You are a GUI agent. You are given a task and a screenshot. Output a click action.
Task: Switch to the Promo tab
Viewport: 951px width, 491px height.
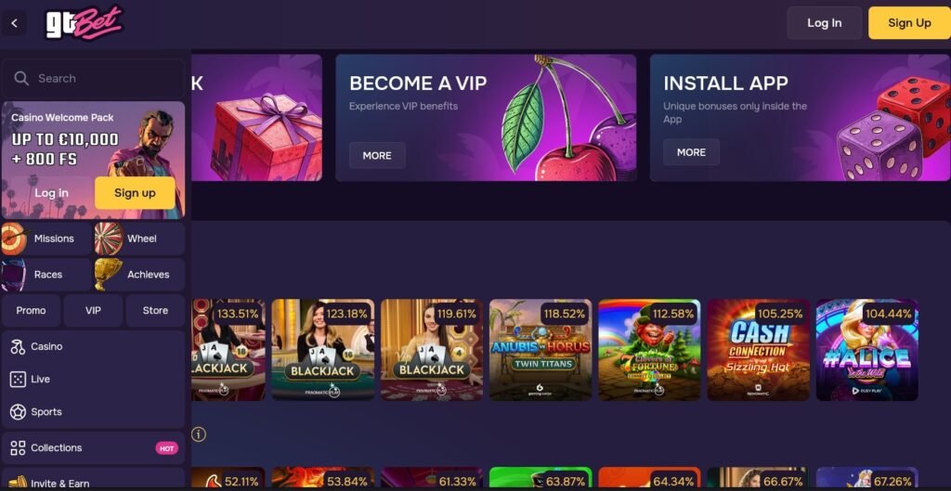point(31,310)
